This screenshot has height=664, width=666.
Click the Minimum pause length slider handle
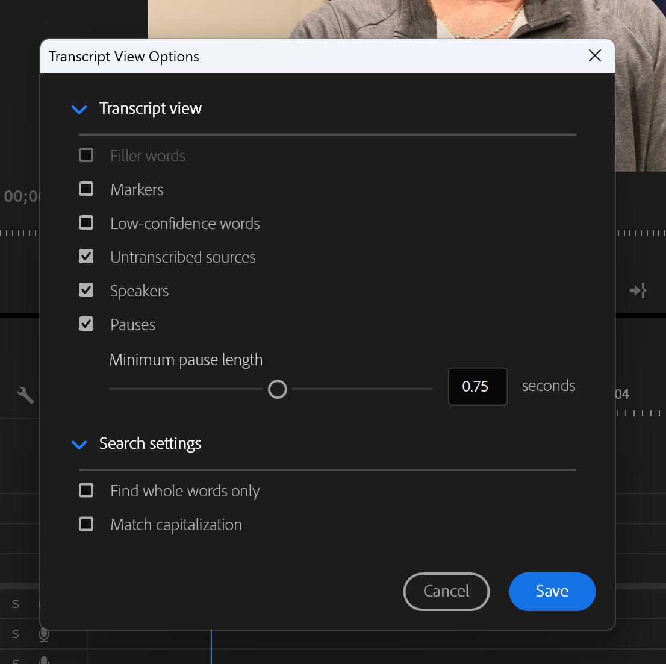tap(278, 389)
